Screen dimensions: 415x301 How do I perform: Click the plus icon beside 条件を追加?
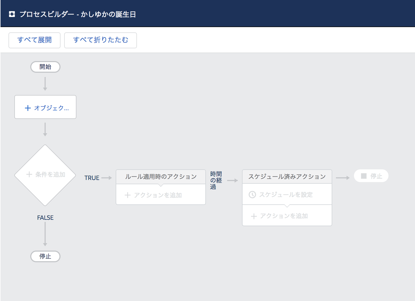(x=29, y=174)
